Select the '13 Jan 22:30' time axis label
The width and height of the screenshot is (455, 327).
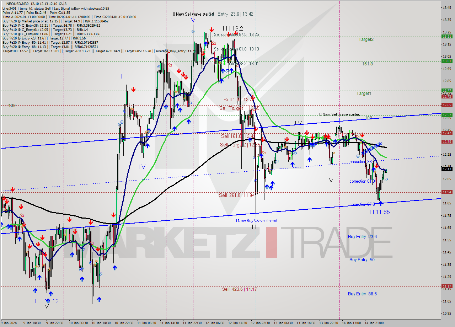point(328,323)
